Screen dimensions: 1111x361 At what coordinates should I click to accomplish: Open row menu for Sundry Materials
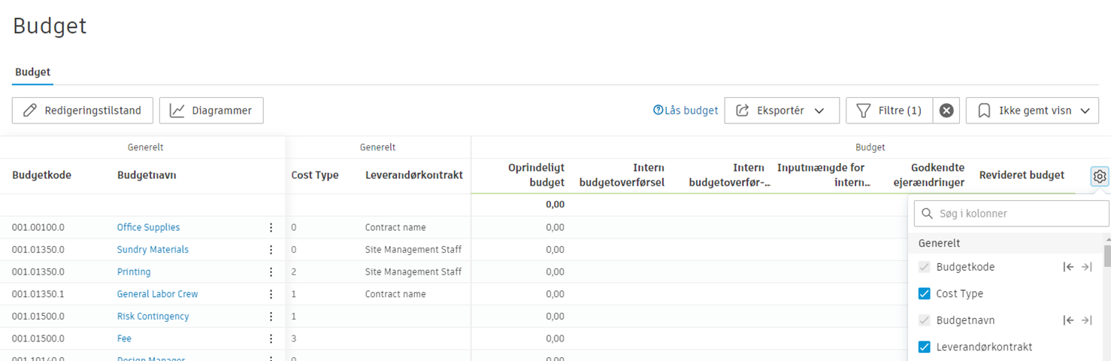click(271, 250)
